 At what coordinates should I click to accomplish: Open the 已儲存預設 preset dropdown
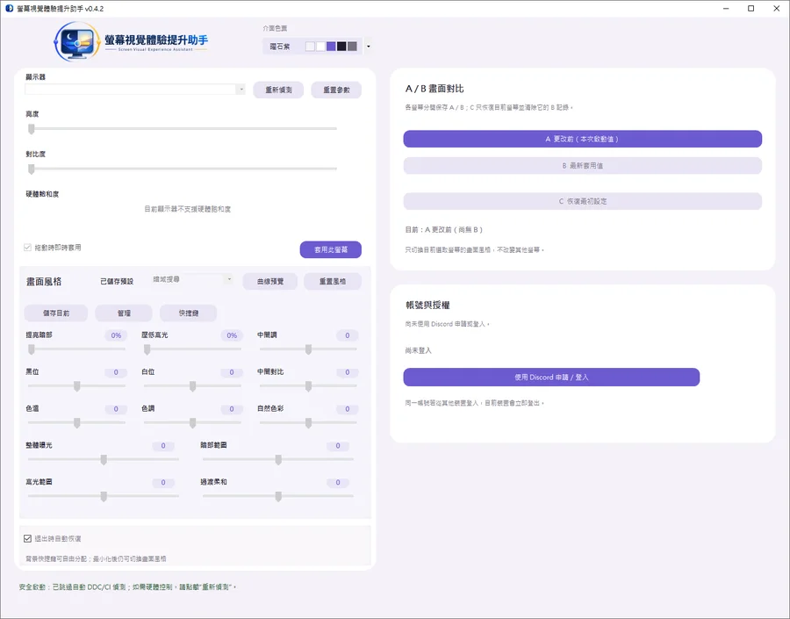click(x=192, y=279)
